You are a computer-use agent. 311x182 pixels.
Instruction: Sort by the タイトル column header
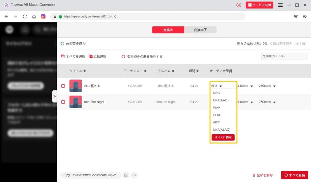coord(77,71)
